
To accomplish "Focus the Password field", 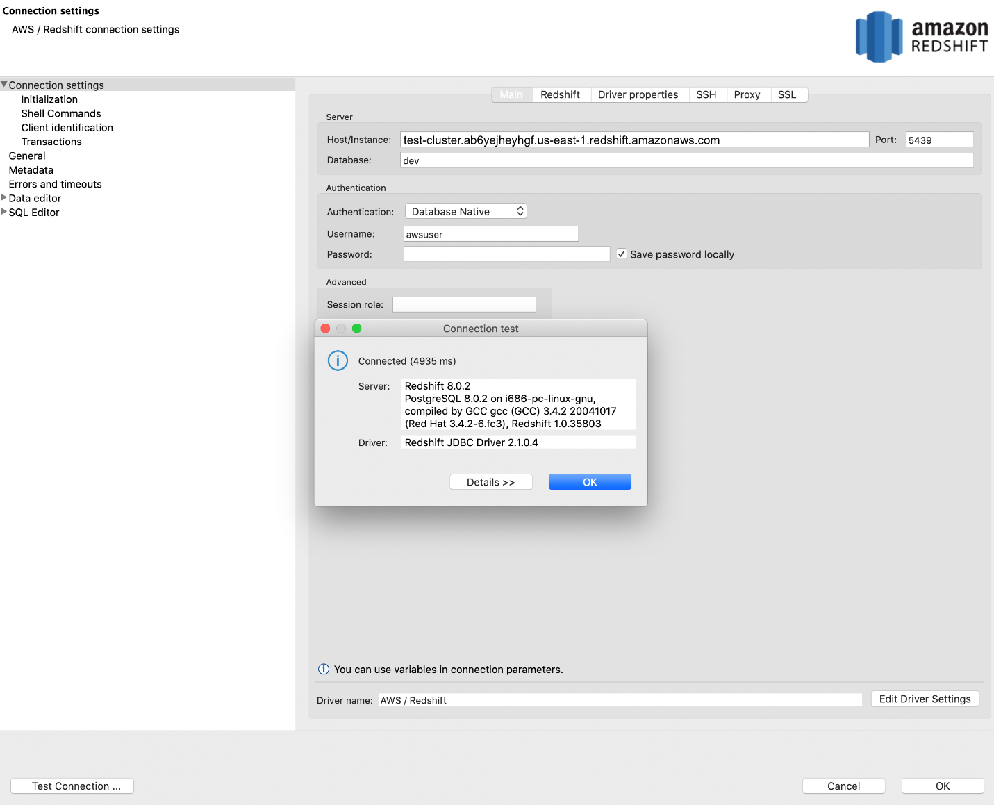I will click(x=507, y=254).
